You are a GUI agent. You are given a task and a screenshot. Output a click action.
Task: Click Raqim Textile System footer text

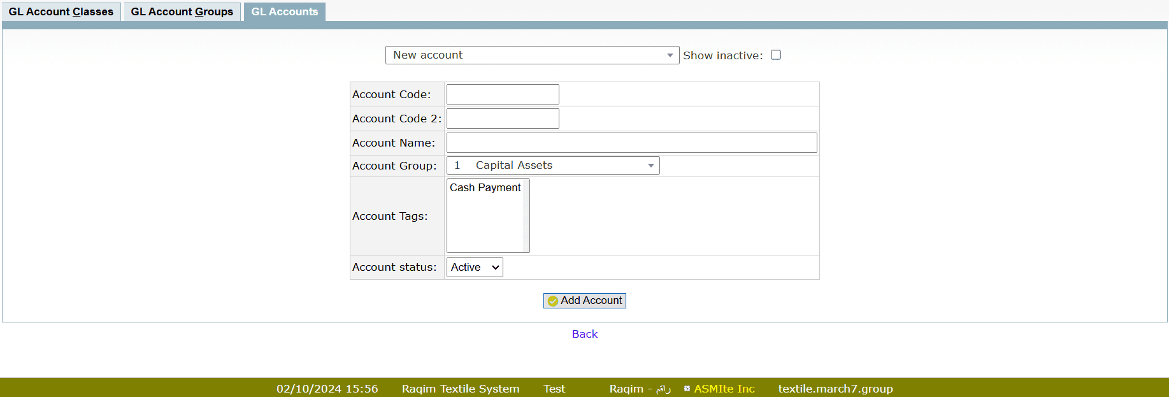tap(460, 389)
